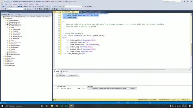The width and height of the screenshot is (193, 108).
Task: Click the New Query button
Action: [x=27, y=7]
